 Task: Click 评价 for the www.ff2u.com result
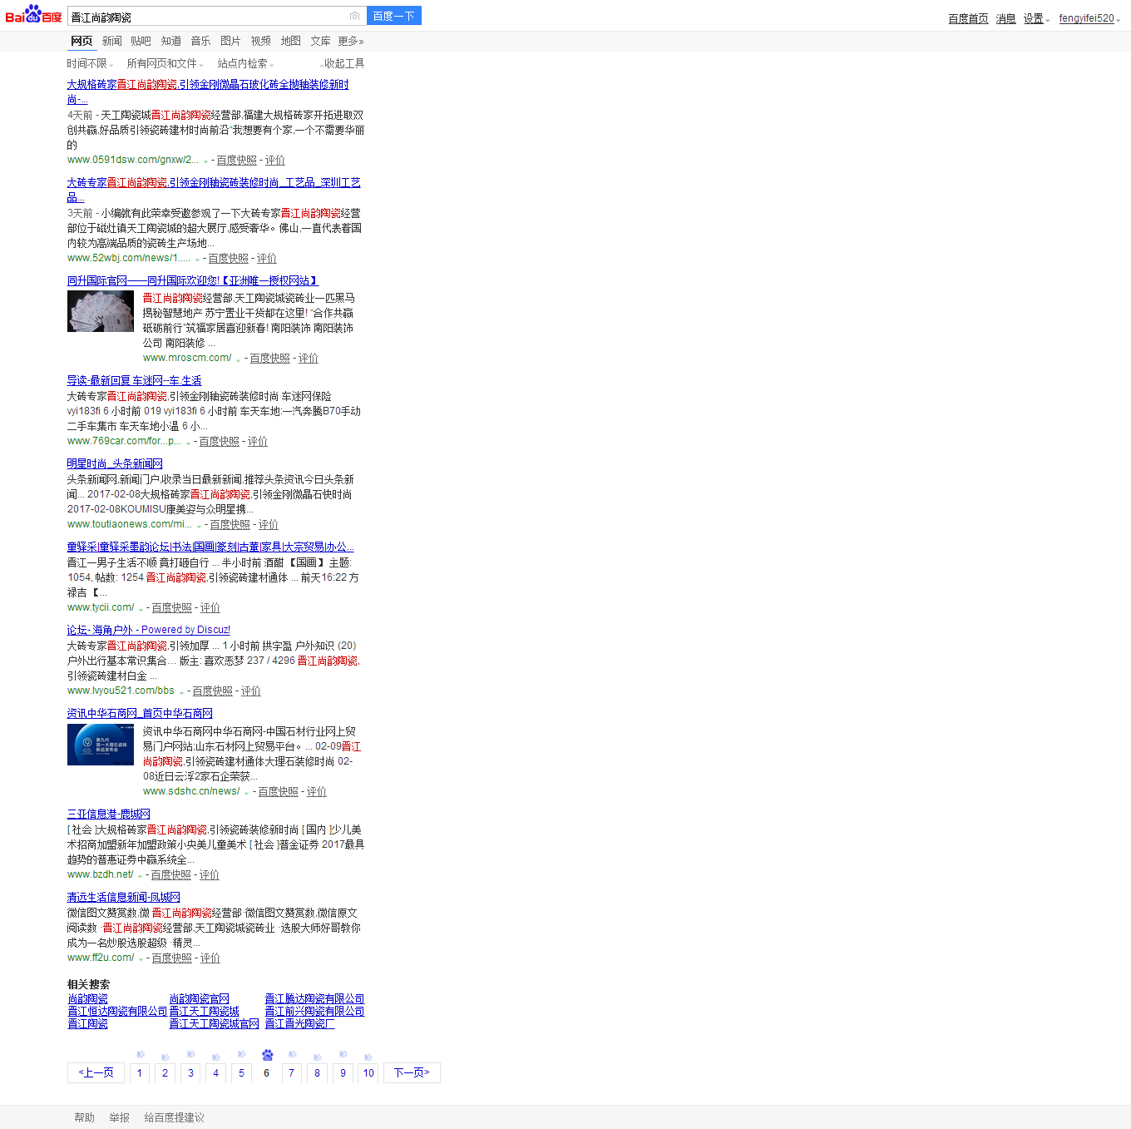210,958
